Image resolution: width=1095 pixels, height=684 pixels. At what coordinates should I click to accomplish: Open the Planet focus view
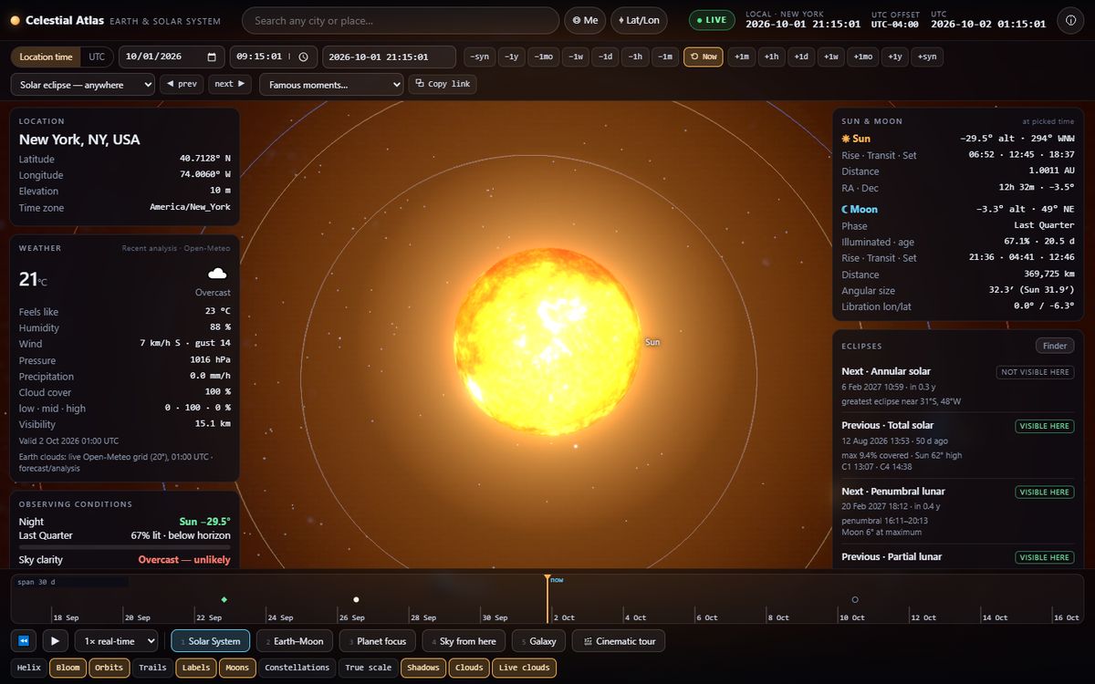[x=378, y=641]
